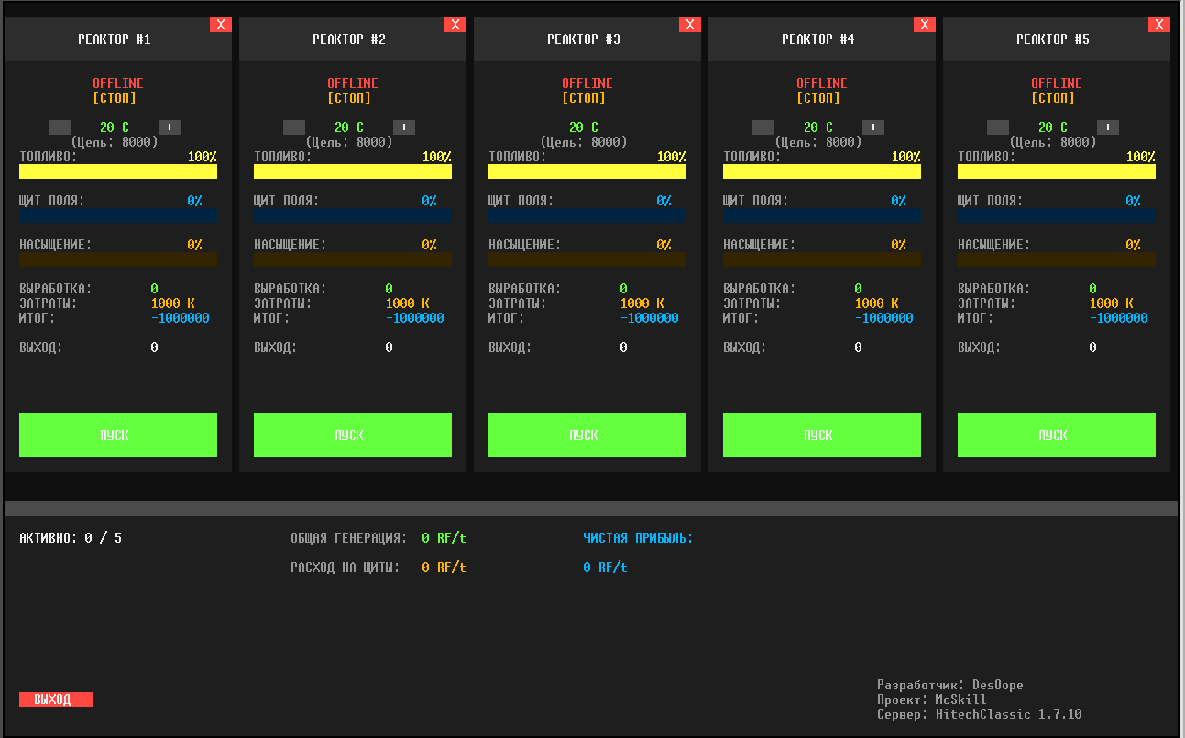
Task: Click the yellow ТОПЛИВО bar of Реактор #3
Action: [x=587, y=171]
